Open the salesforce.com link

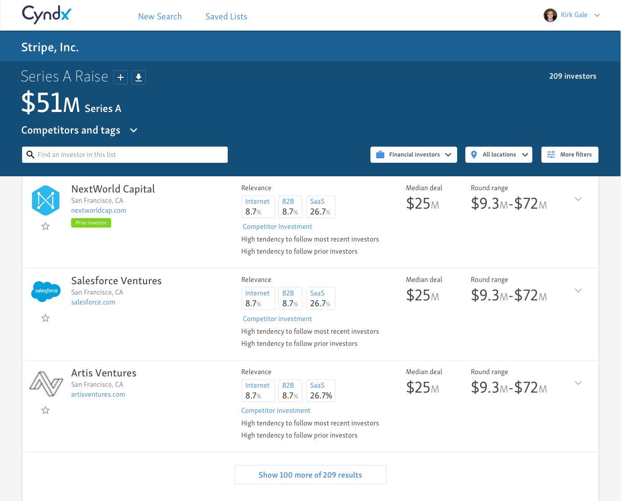click(x=93, y=302)
